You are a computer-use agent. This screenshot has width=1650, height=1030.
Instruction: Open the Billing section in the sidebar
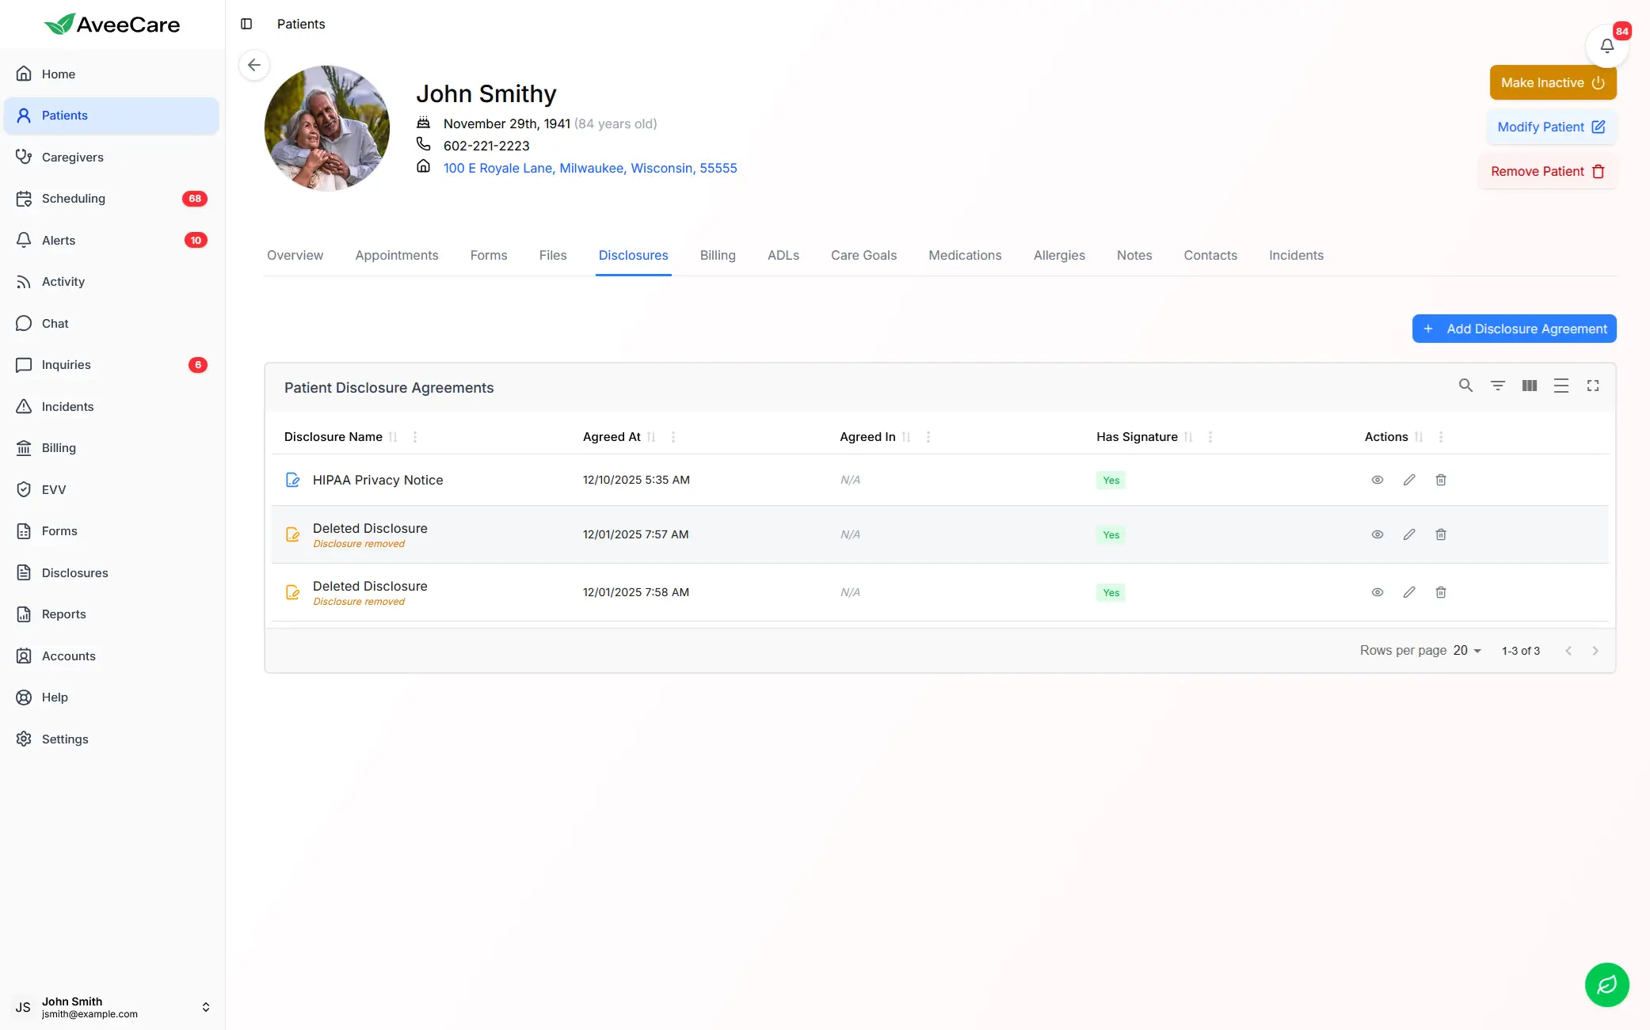59,447
